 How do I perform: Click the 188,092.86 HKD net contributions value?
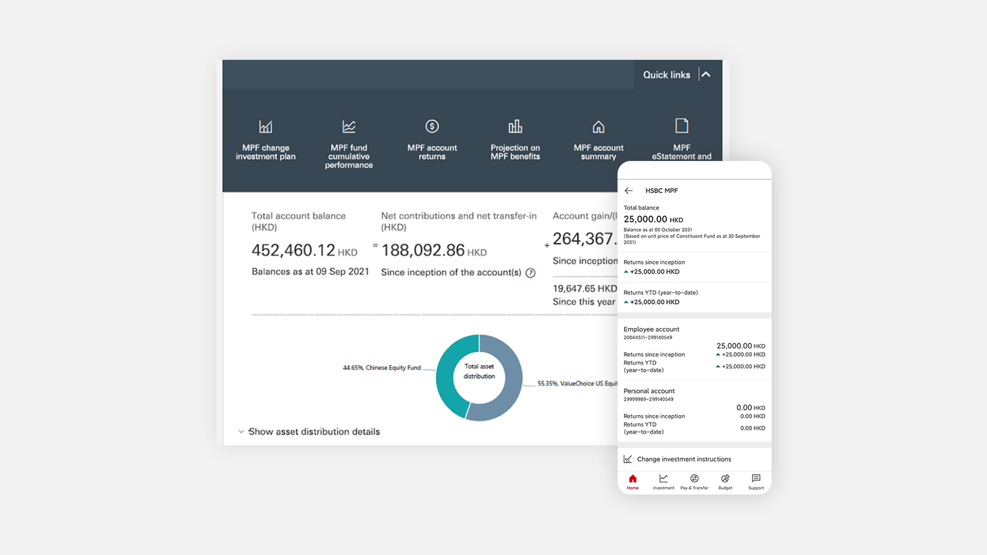tap(434, 250)
